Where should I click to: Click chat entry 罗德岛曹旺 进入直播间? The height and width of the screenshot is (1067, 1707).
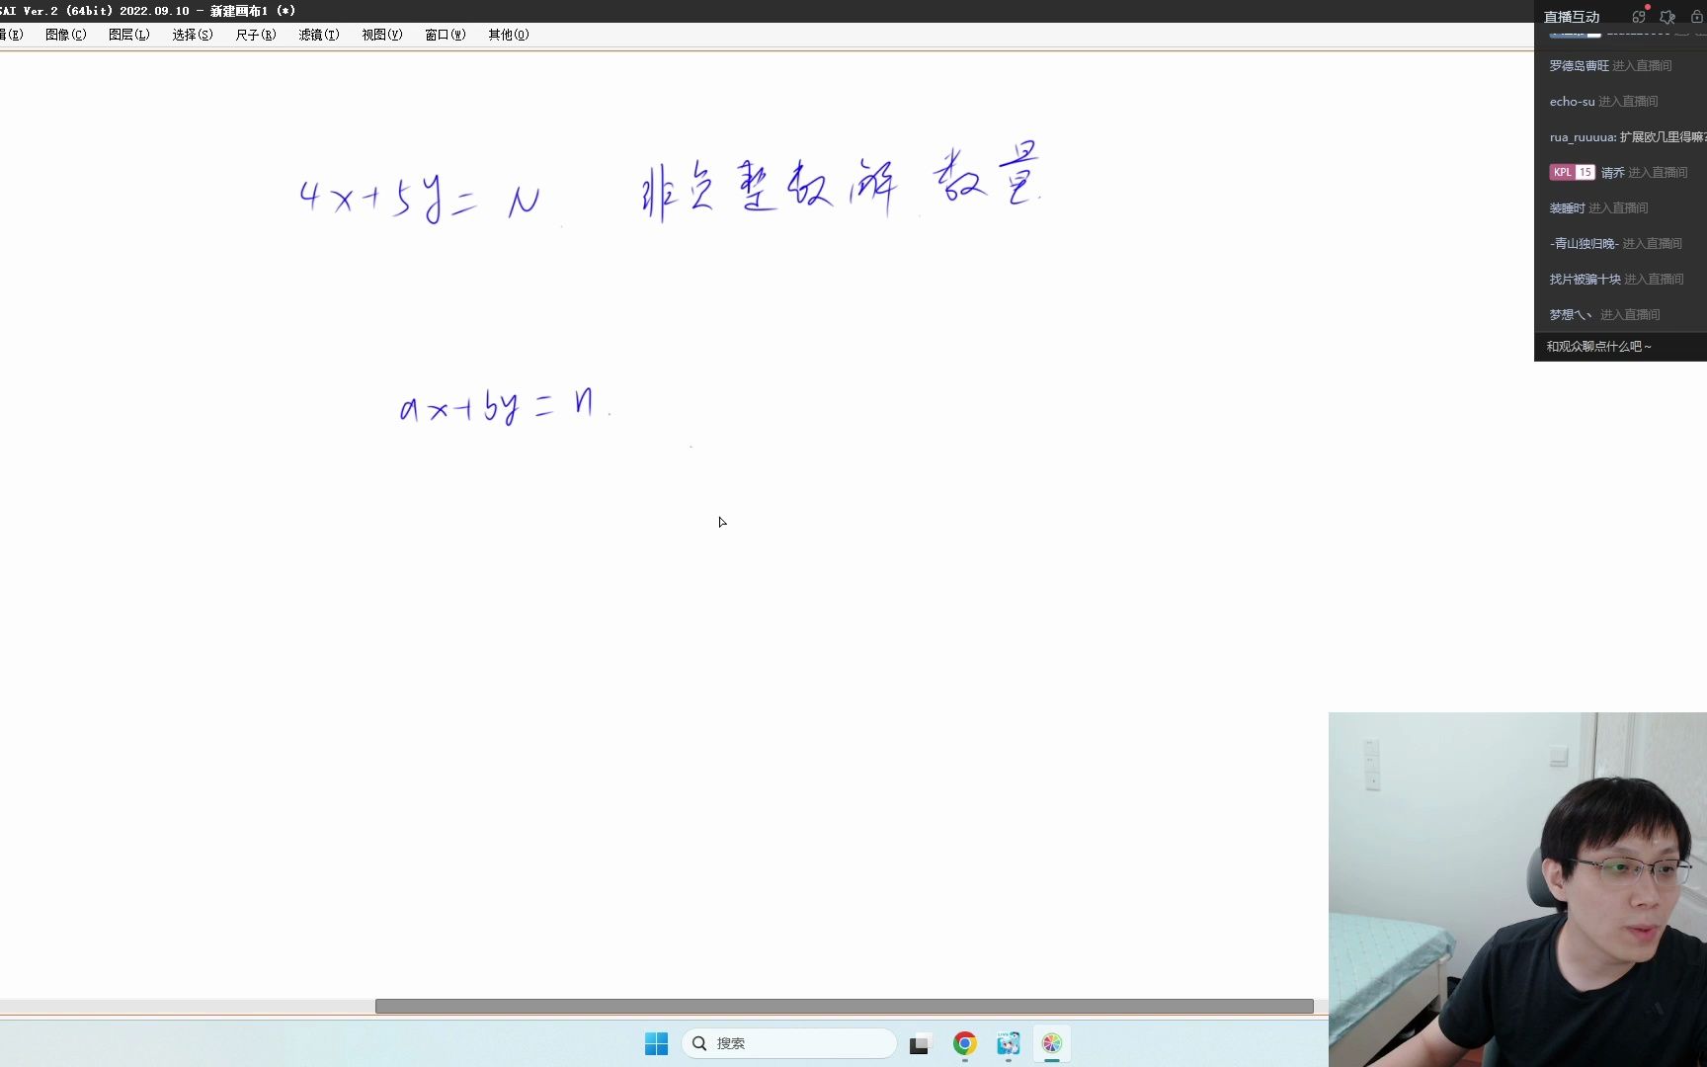1610,66
